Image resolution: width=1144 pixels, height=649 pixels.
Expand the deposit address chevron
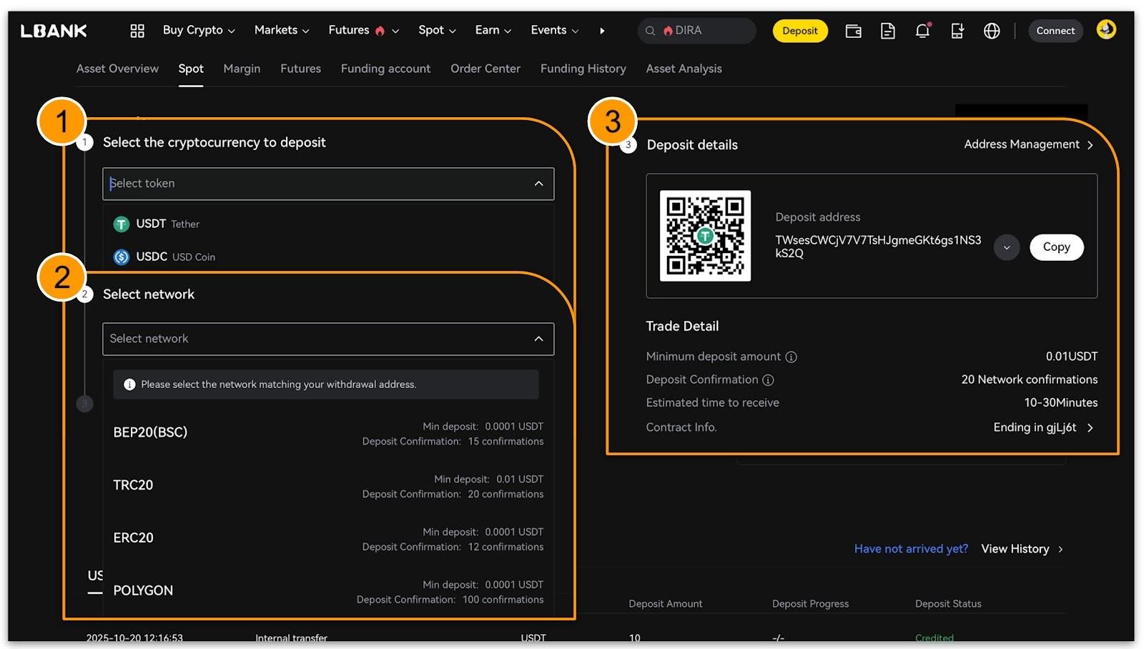[1006, 247]
